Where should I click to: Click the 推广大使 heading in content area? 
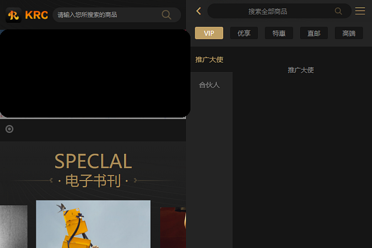click(300, 70)
